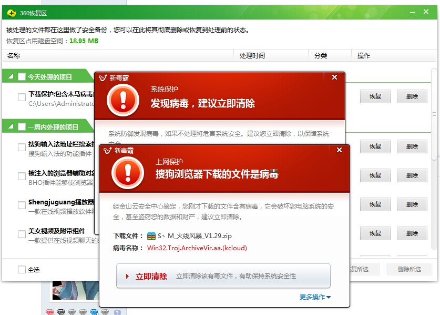
Task: Collapse the 一周内处理的项目 group triangle
Action: coord(11,126)
